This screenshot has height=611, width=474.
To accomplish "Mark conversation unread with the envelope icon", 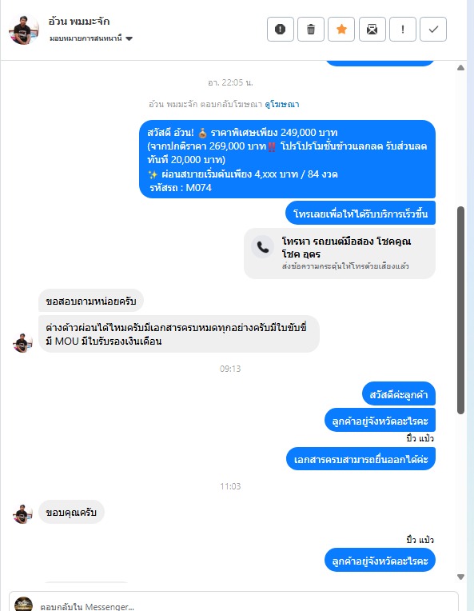I will pyautogui.click(x=372, y=30).
